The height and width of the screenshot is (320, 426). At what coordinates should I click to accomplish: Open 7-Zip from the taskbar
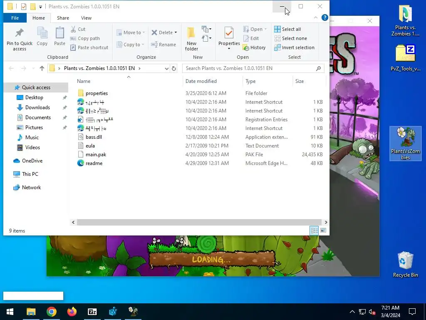[92, 312]
